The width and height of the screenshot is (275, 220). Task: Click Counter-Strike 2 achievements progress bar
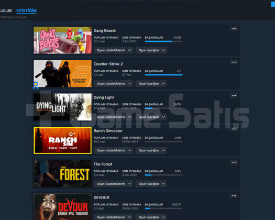click(163, 75)
